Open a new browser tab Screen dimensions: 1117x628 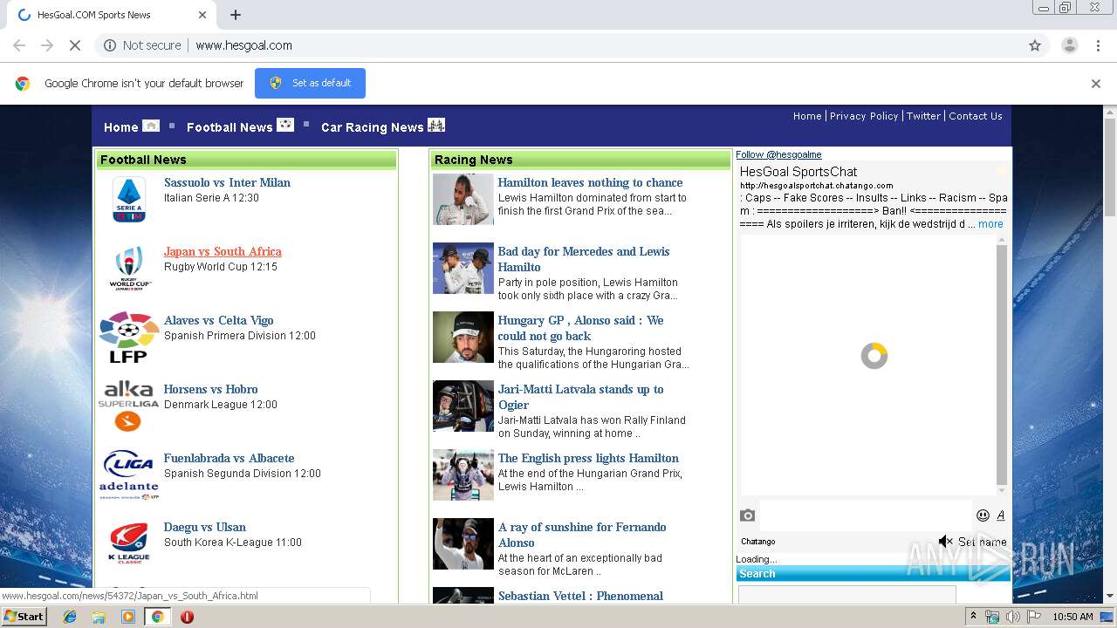(x=236, y=15)
